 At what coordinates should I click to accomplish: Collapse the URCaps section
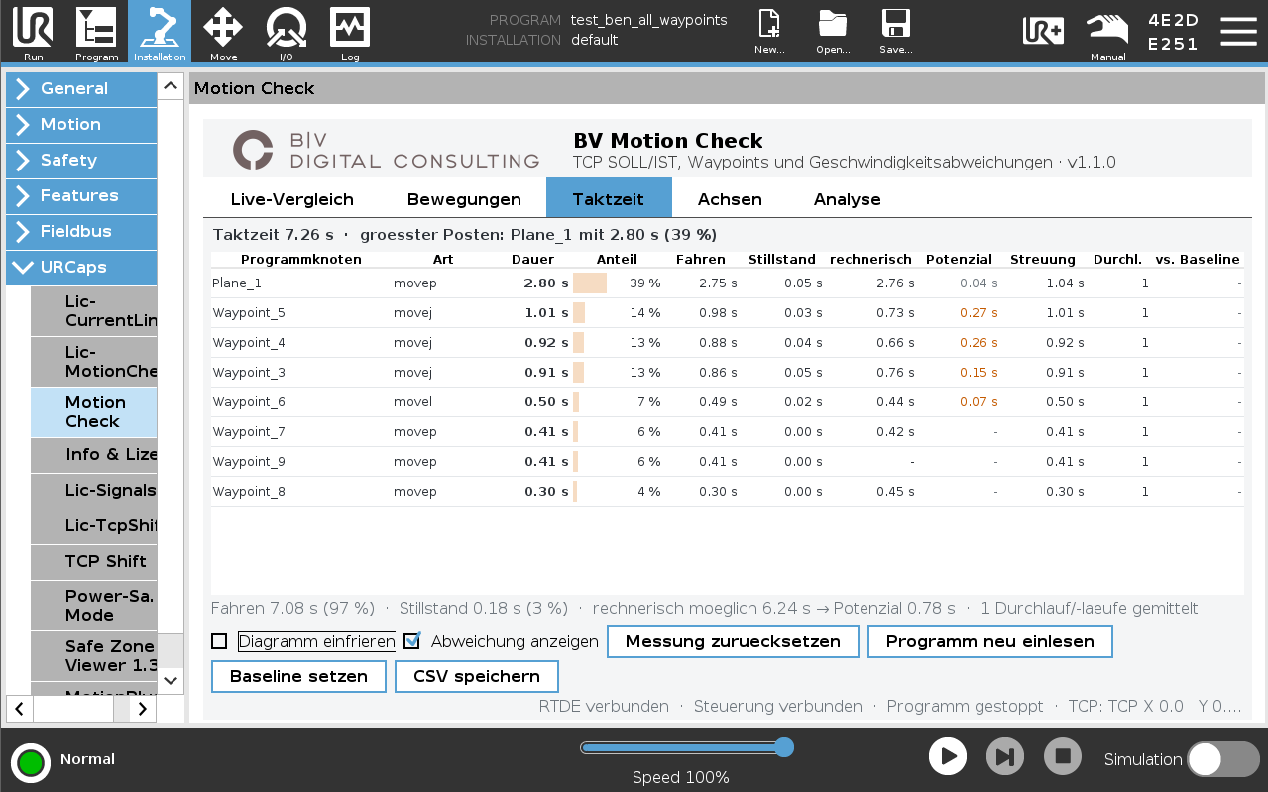click(81, 268)
